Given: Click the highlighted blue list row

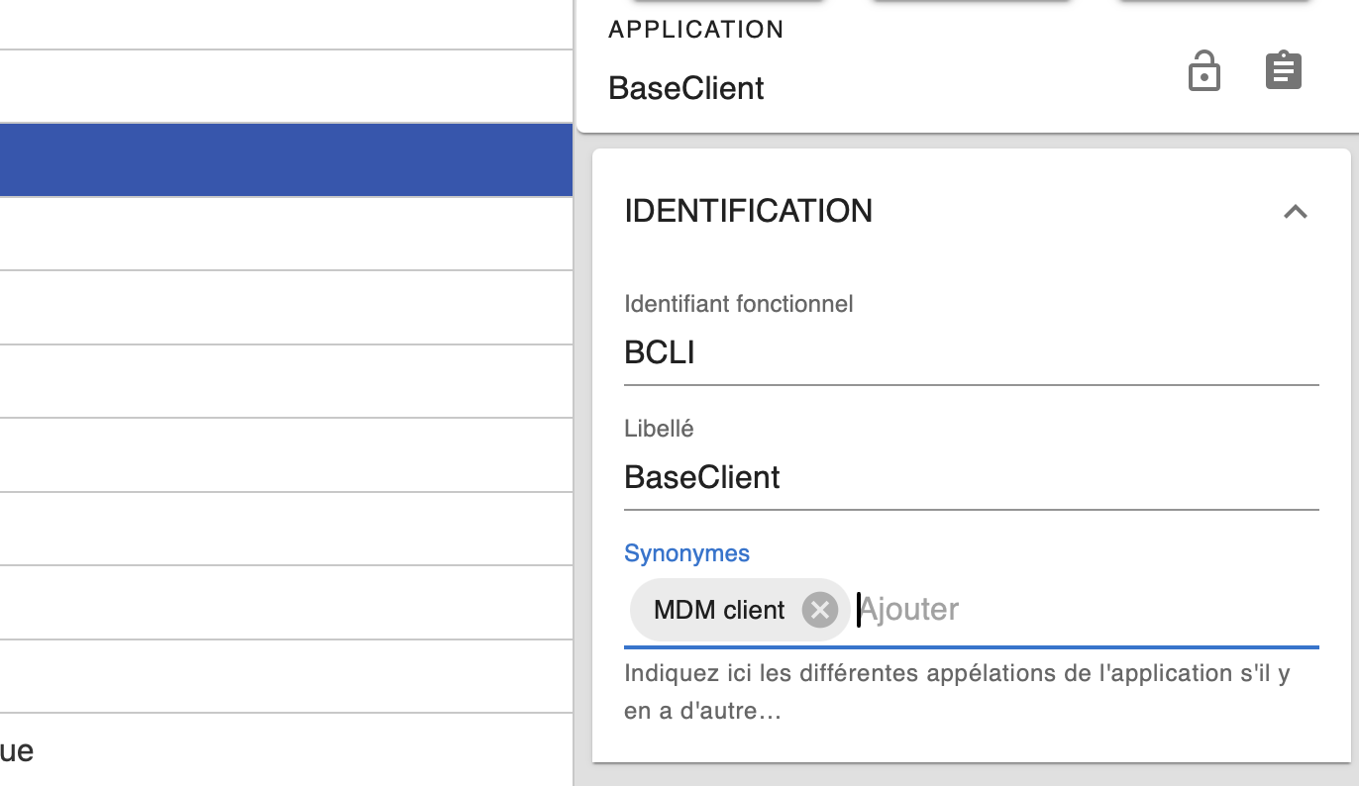Looking at the screenshot, I should (286, 160).
